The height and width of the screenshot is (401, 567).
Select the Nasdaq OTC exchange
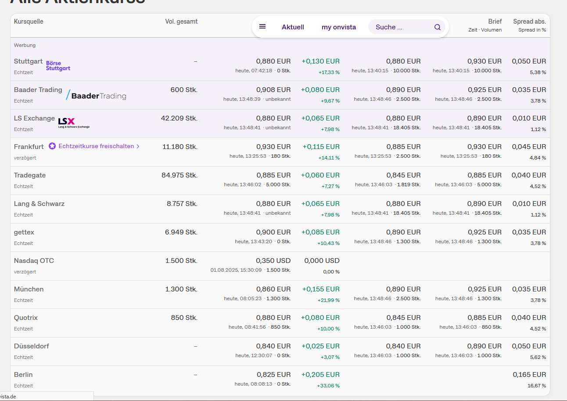(34, 261)
